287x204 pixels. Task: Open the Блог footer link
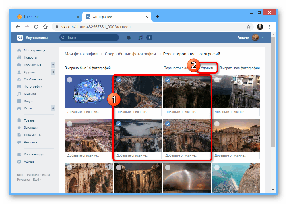(20, 175)
